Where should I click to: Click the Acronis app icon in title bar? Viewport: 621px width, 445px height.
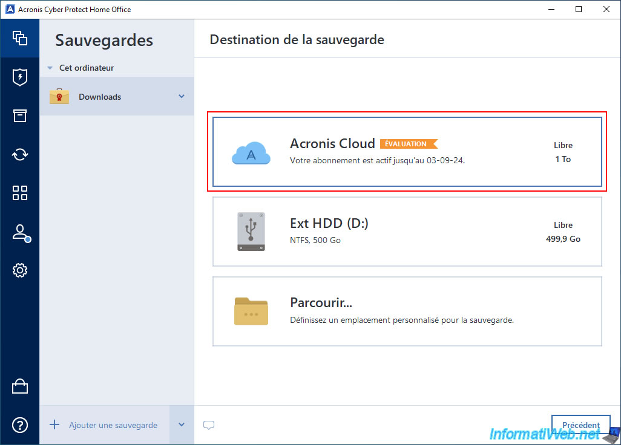click(x=10, y=9)
